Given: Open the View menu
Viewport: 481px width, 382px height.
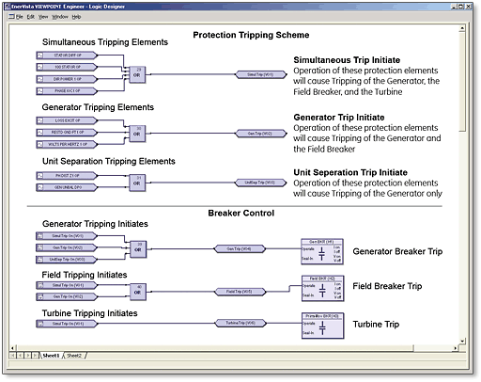Looking at the screenshot, I should 43,17.
